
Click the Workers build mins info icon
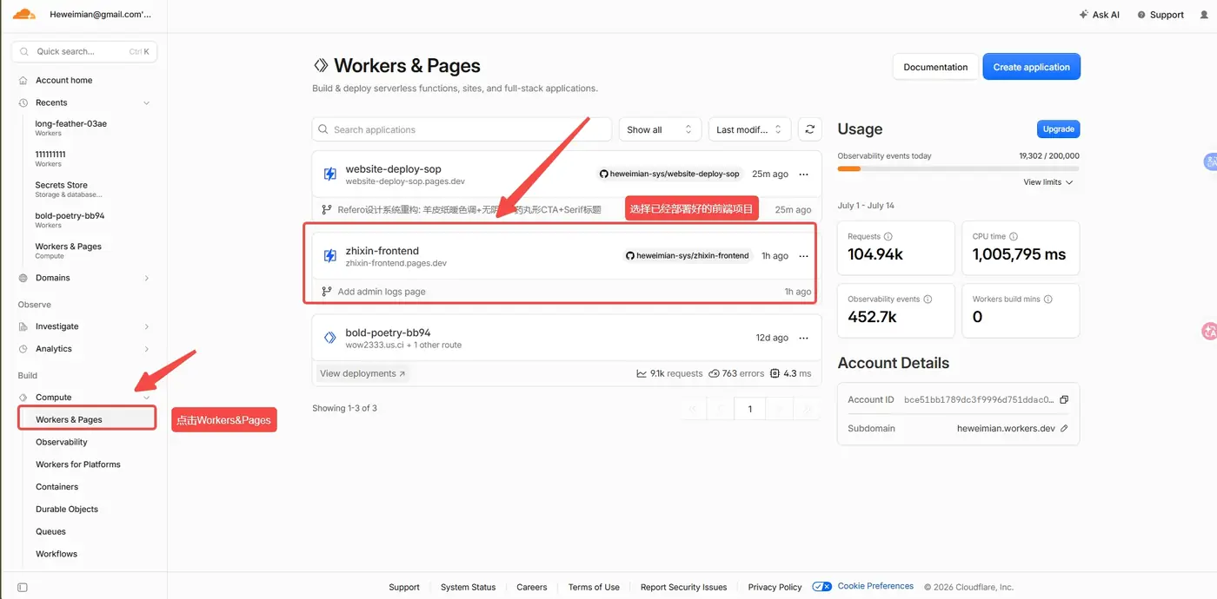point(1047,299)
